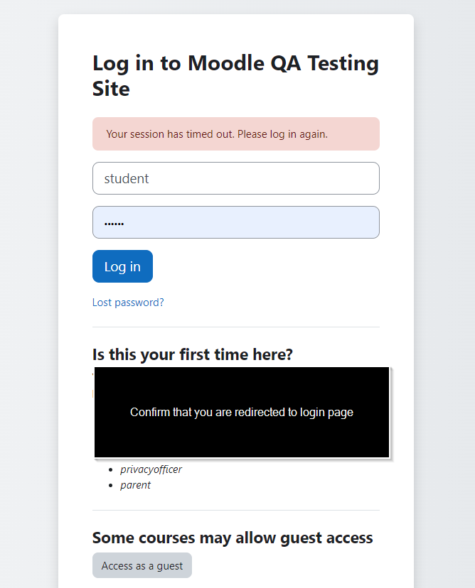Click the "privacyofficer" list entry
This screenshot has width=475, height=588.
coord(151,469)
